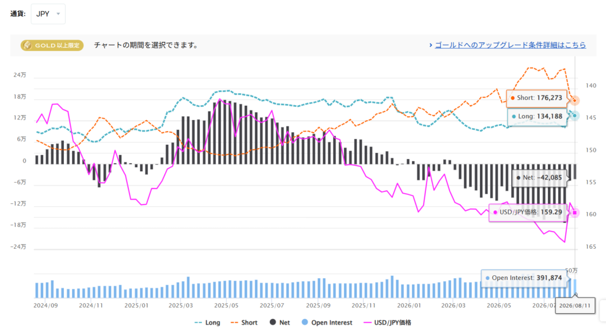This screenshot has height=335, width=606.
Task: Click the 12万 y-axis label
Action: (20, 118)
